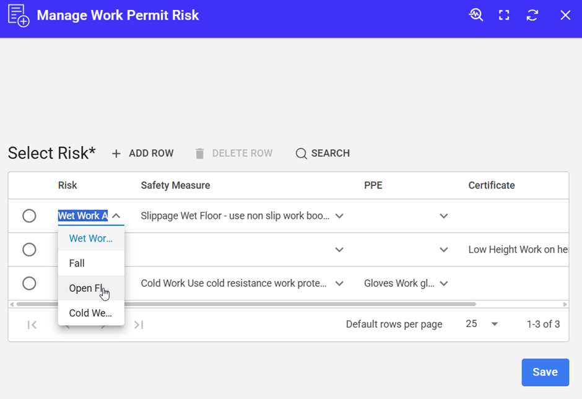Open rows per page dropdown
The height and width of the screenshot is (399, 582).
(494, 324)
